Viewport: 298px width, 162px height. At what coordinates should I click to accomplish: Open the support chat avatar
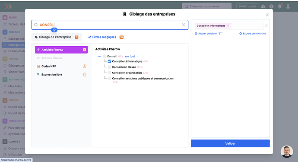click(287, 152)
